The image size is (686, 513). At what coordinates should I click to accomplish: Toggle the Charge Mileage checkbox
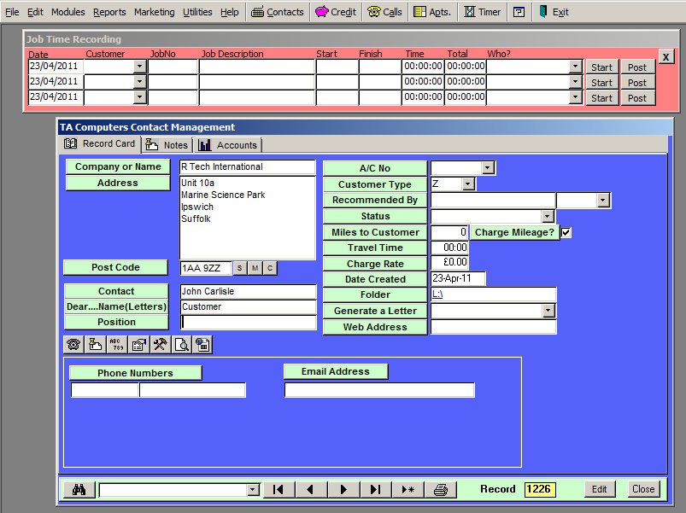[566, 232]
